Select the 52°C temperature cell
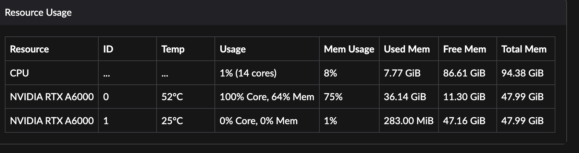The width and height of the screenshot is (579, 153). (x=172, y=97)
